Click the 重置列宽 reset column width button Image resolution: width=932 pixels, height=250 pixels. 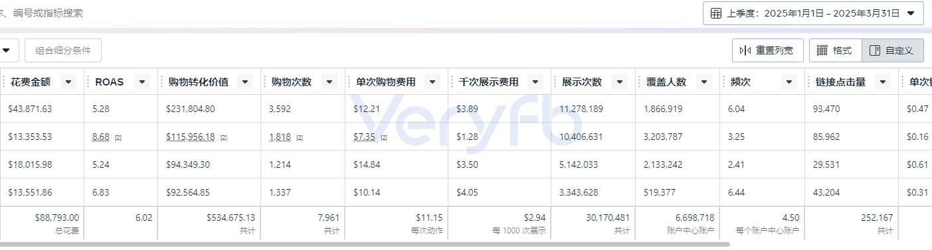[x=768, y=50]
